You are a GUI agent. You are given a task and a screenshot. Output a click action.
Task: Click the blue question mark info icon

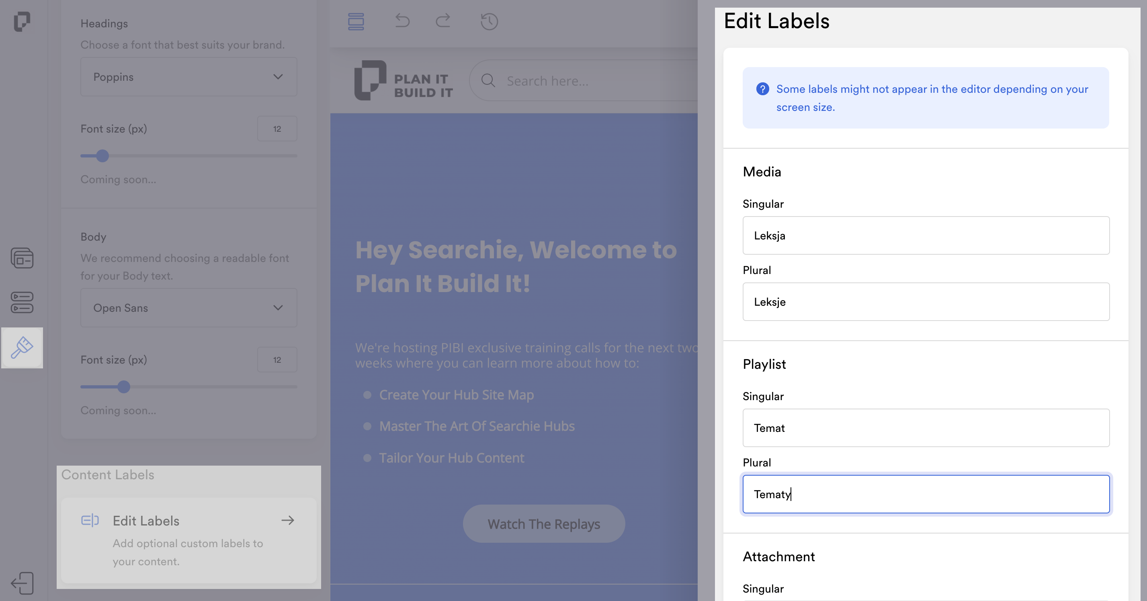click(x=762, y=89)
